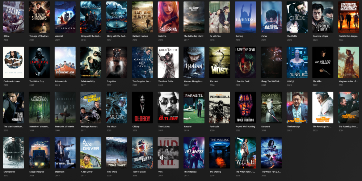Click the Kingdom: Ashin poster
Image resolution: width=362 pixels, height=181 pixels.
coord(349,62)
